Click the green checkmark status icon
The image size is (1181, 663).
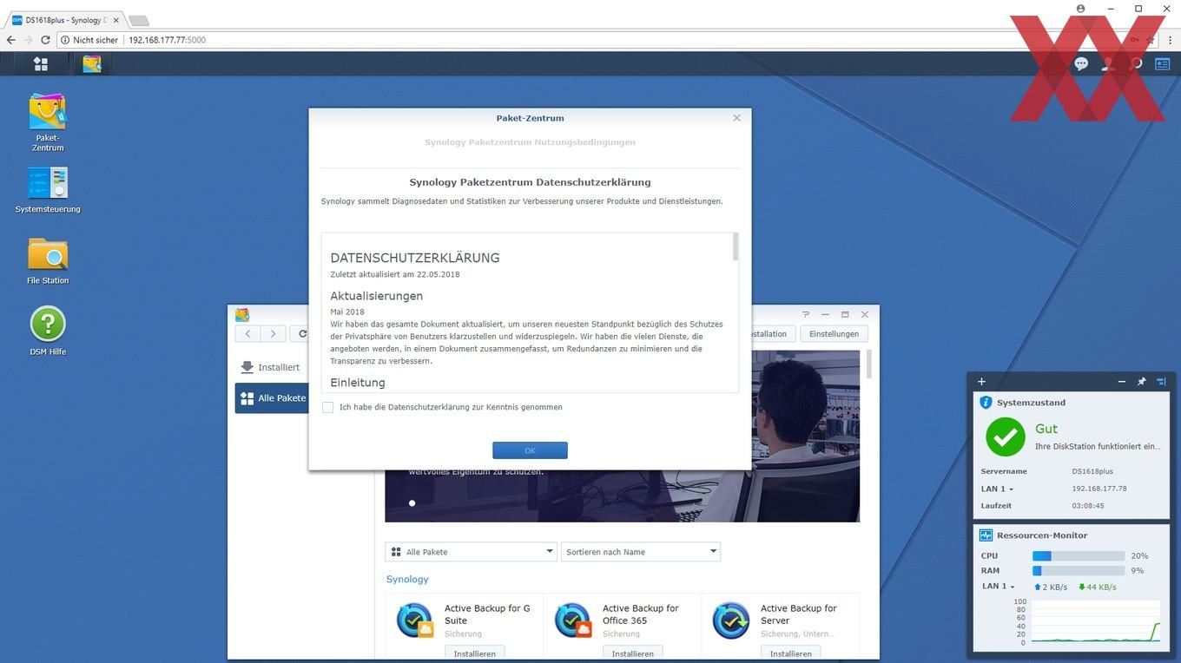pos(1005,437)
